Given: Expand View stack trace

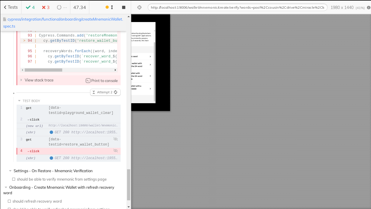Looking at the screenshot, I should pos(37,80).
